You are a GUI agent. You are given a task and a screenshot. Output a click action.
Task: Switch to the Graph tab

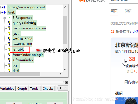tap(22, 88)
